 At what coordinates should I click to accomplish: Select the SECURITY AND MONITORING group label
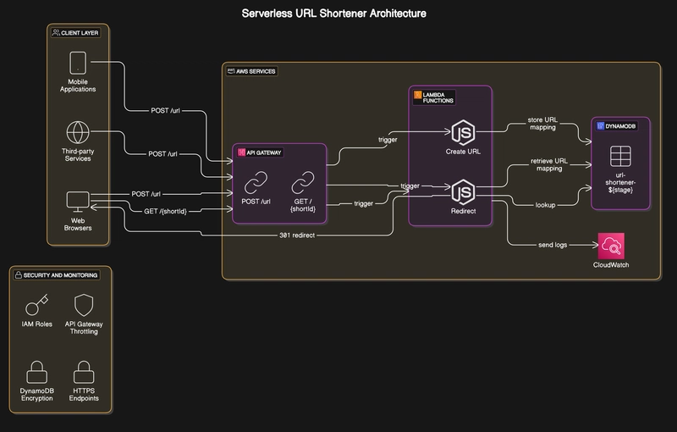60,275
